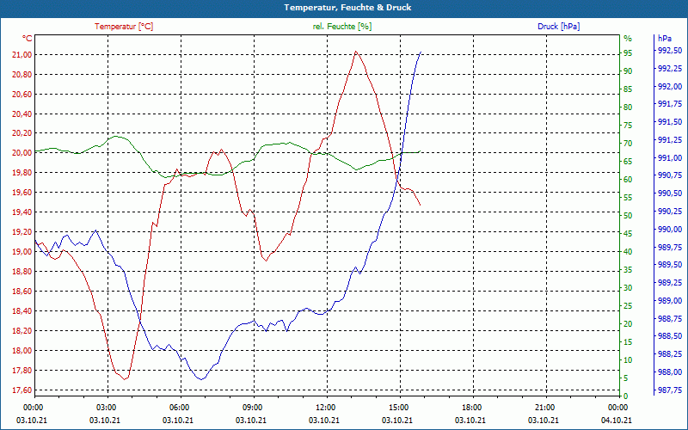Click the 18:00 time axis label
The width and height of the screenshot is (688, 430).
(x=470, y=408)
